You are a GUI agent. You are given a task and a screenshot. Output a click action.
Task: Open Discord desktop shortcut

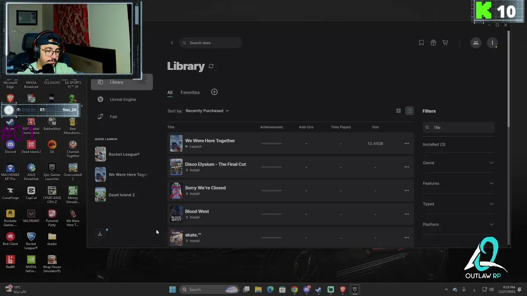tap(10, 147)
